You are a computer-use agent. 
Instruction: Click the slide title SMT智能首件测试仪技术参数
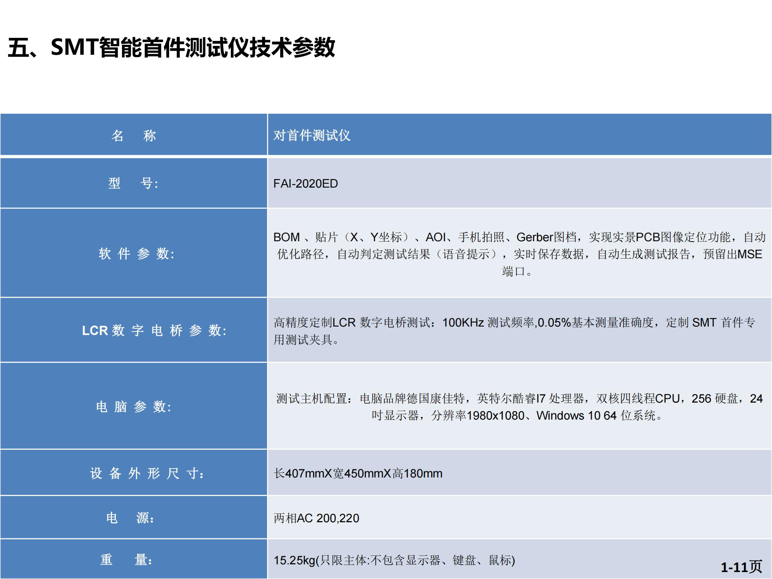[x=171, y=48]
